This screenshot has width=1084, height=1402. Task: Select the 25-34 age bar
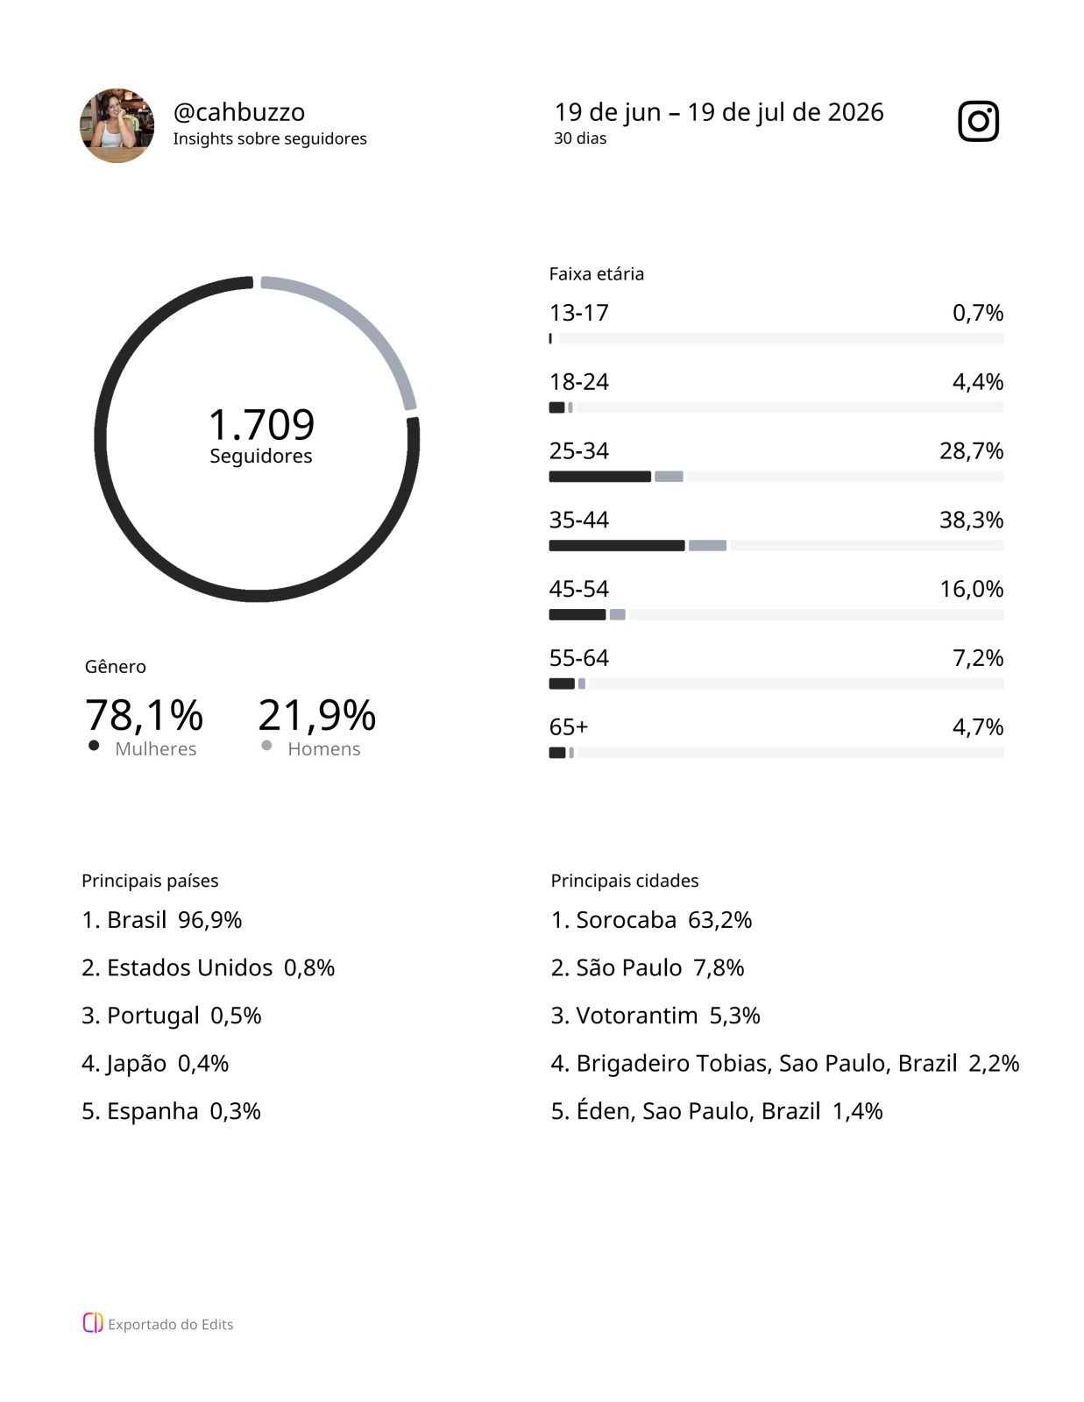(776, 477)
